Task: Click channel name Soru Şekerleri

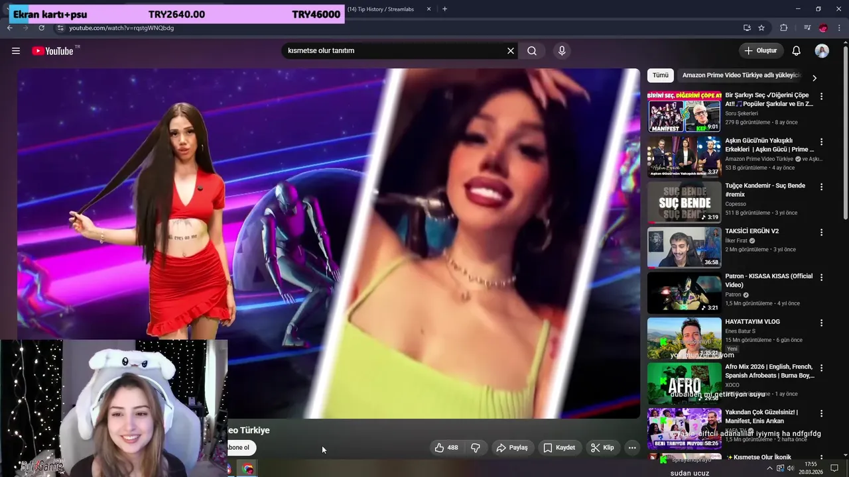Action: coord(742,113)
